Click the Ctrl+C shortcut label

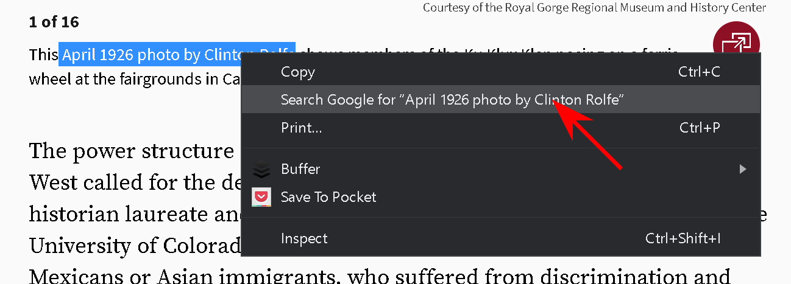(x=699, y=72)
